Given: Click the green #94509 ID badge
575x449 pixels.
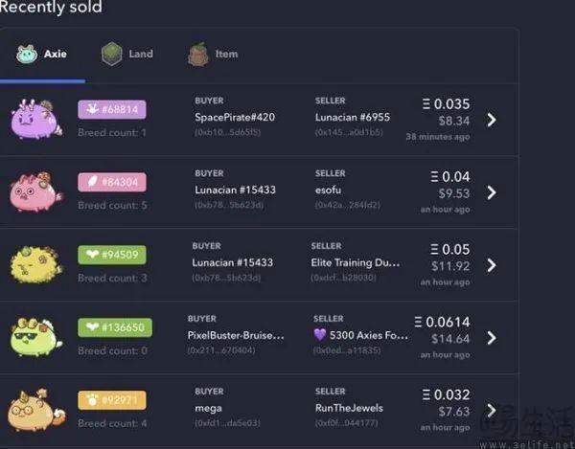Looking at the screenshot, I should click(x=112, y=255).
